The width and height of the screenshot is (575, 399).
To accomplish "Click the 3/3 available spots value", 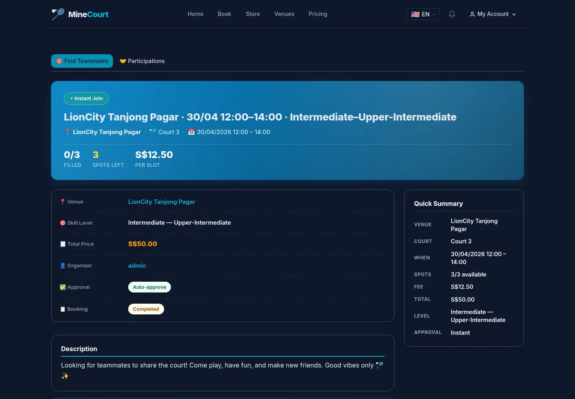I will pos(468,275).
